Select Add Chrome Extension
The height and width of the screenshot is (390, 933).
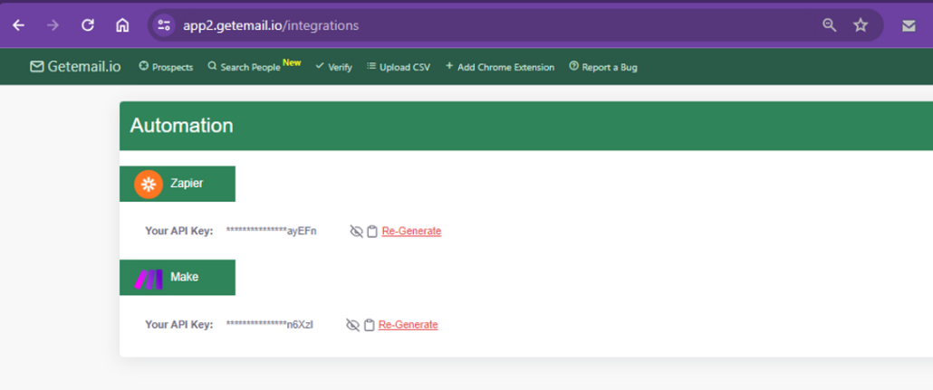coord(500,67)
